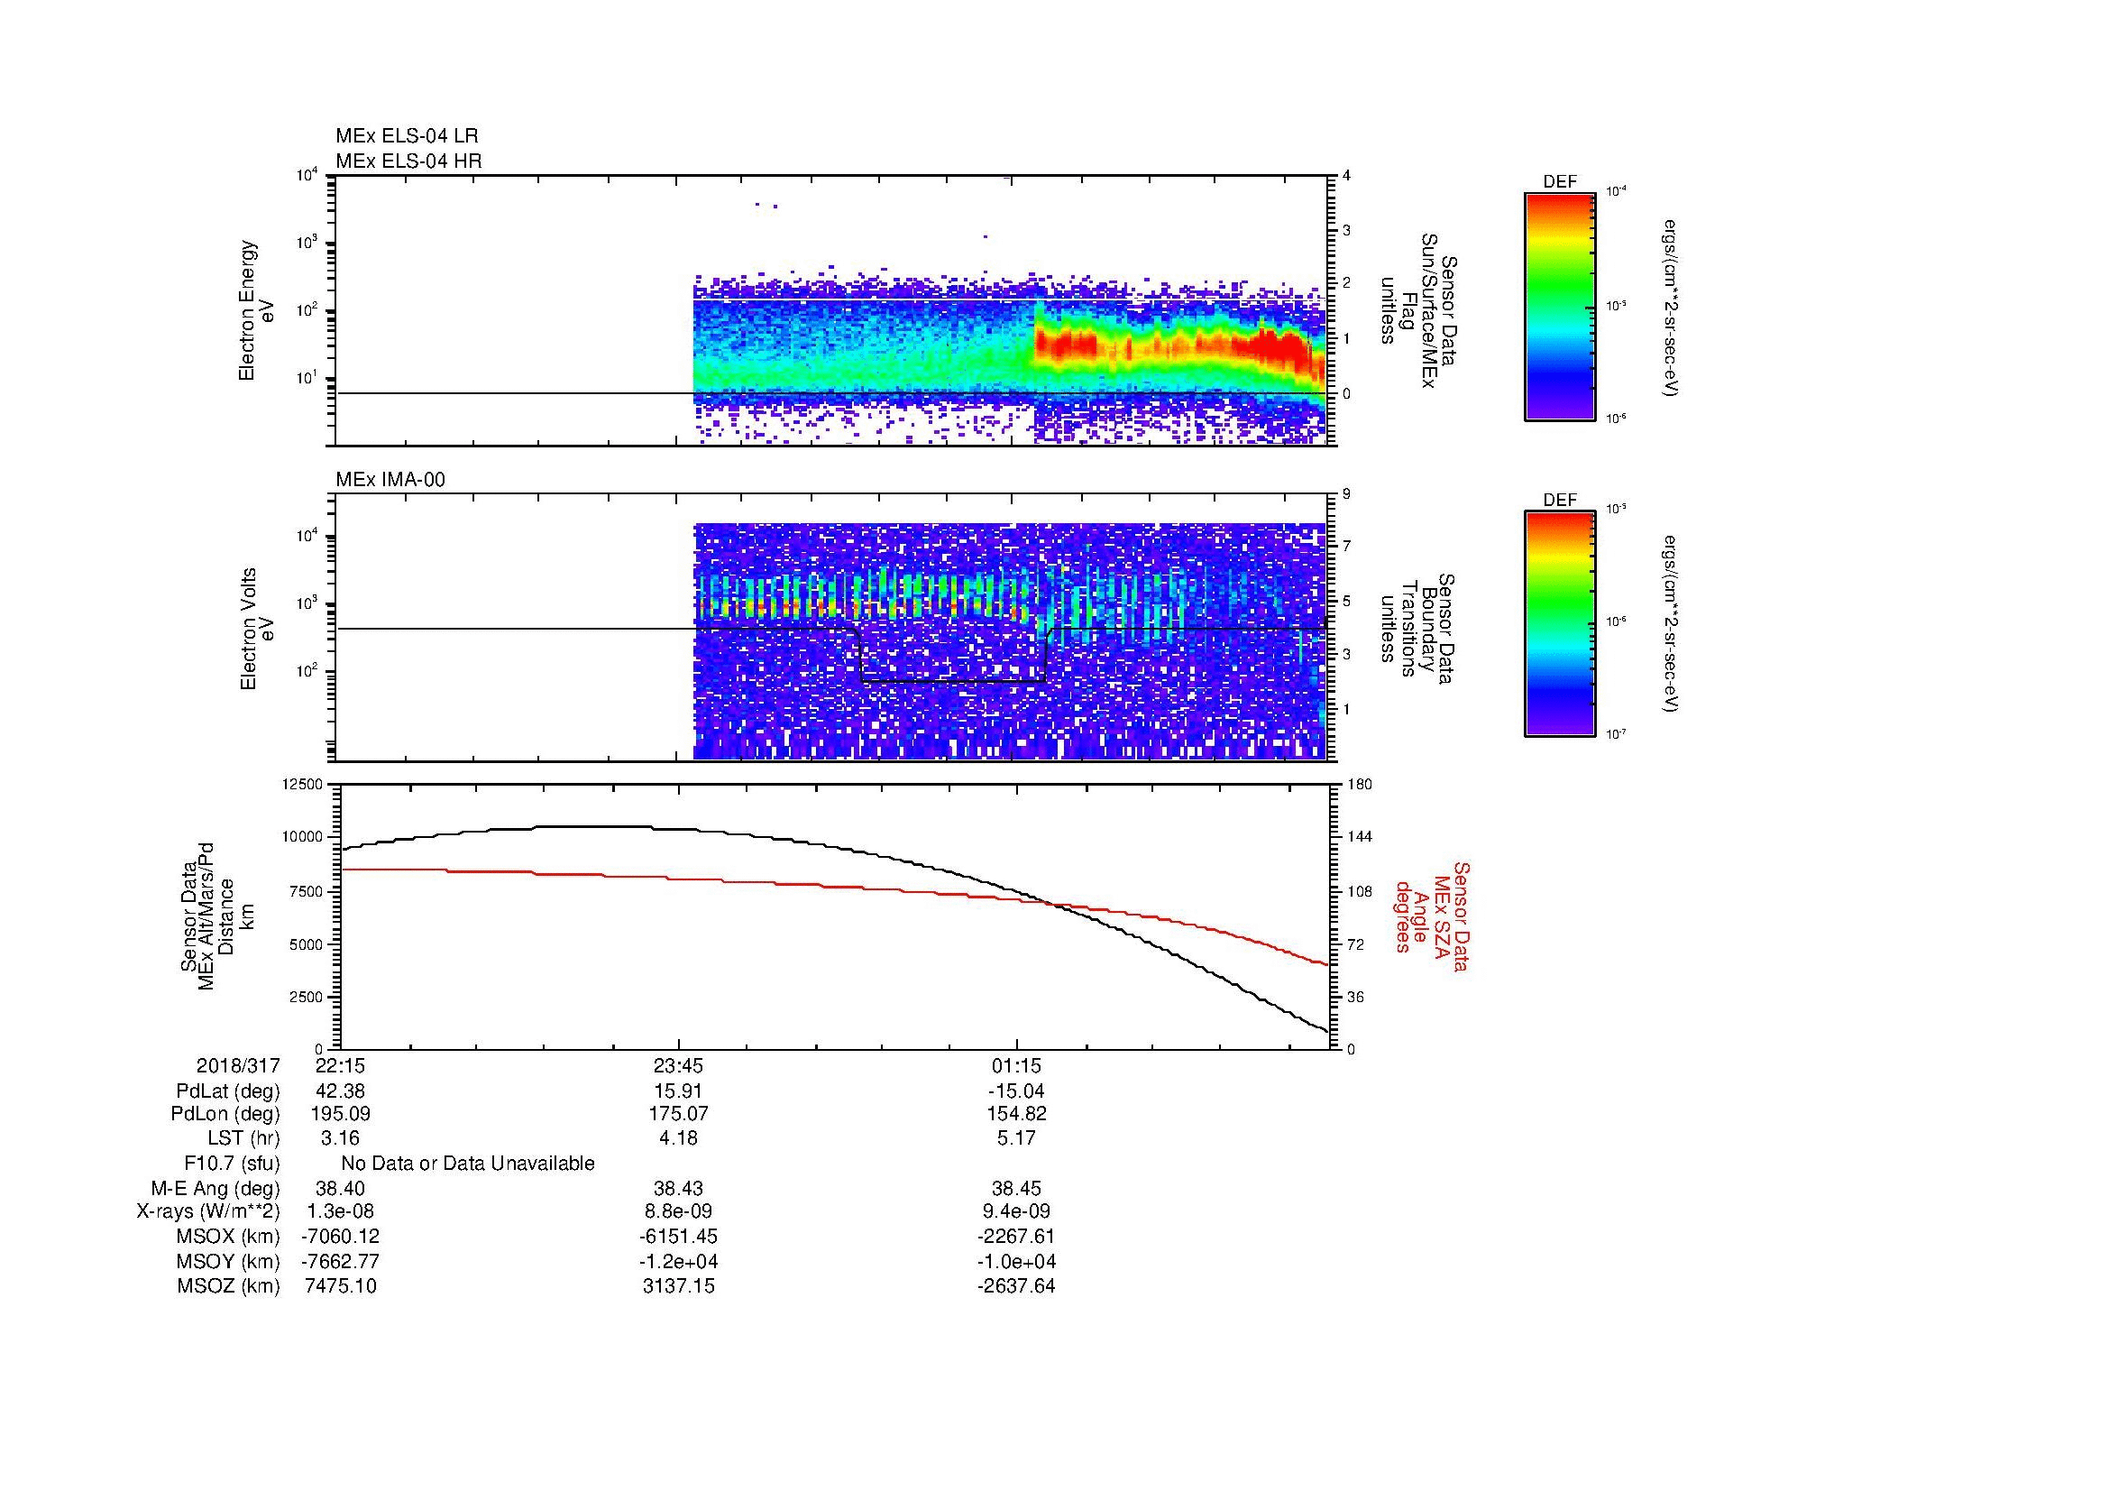The height and width of the screenshot is (1491, 2109).
Task: Click the 'M-E Ang (deg)' row label
Action: pos(215,1189)
